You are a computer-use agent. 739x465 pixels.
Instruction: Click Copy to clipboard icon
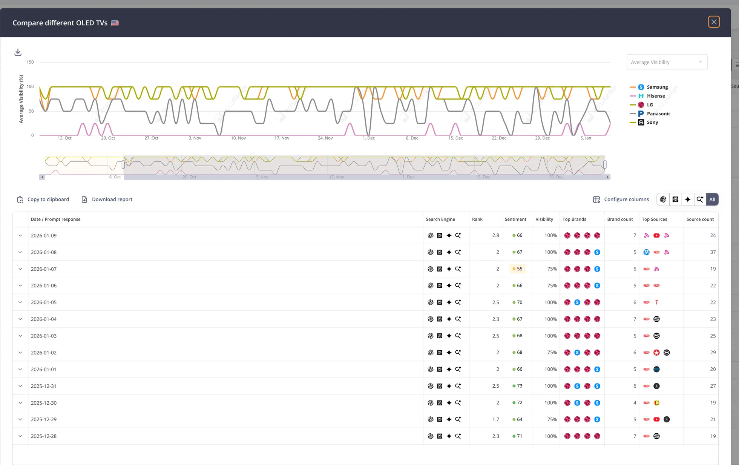(20, 200)
